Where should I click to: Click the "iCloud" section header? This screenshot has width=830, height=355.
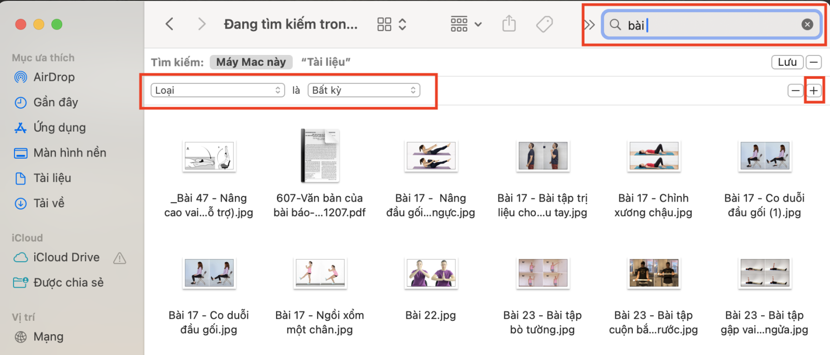27,238
